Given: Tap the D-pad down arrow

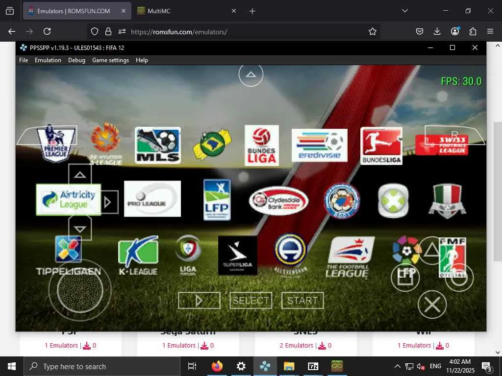Looking at the screenshot, I should tap(80, 229).
